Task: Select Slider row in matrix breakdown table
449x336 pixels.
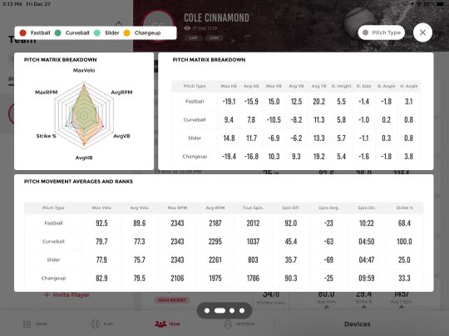Action: pos(296,139)
